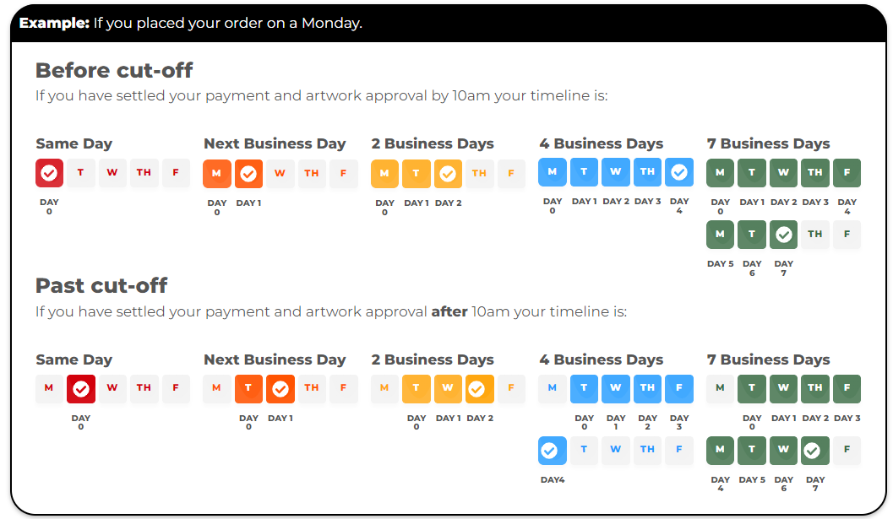Viewport: 893px width, 519px height.
Task: Click orange M tile in Before cut-off Next Business Day
Action: pos(217,173)
